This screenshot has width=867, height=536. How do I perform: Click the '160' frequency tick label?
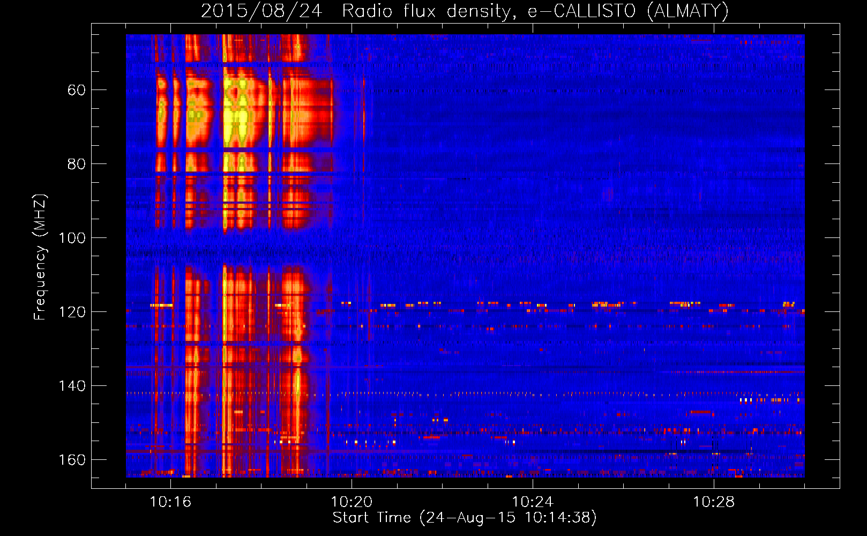[x=72, y=460]
